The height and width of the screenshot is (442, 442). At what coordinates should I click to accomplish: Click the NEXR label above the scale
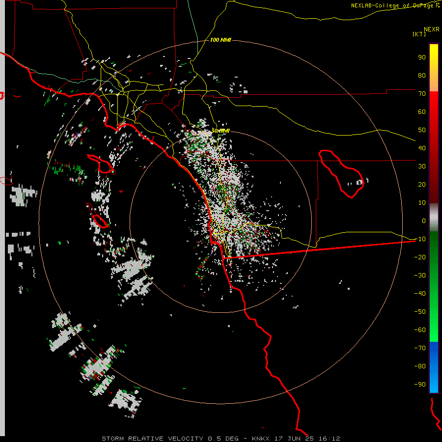pyautogui.click(x=431, y=29)
